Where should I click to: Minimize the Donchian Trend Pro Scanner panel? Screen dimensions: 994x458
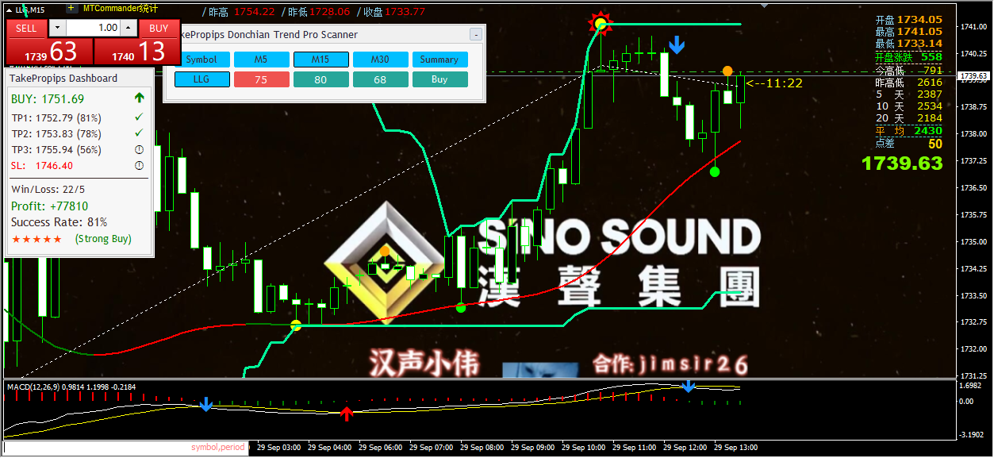tap(475, 35)
